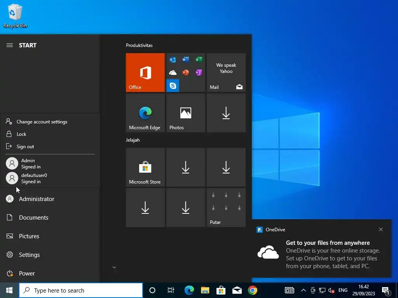Open Pictures from the Start sidebar
398x298 pixels.
(50, 236)
